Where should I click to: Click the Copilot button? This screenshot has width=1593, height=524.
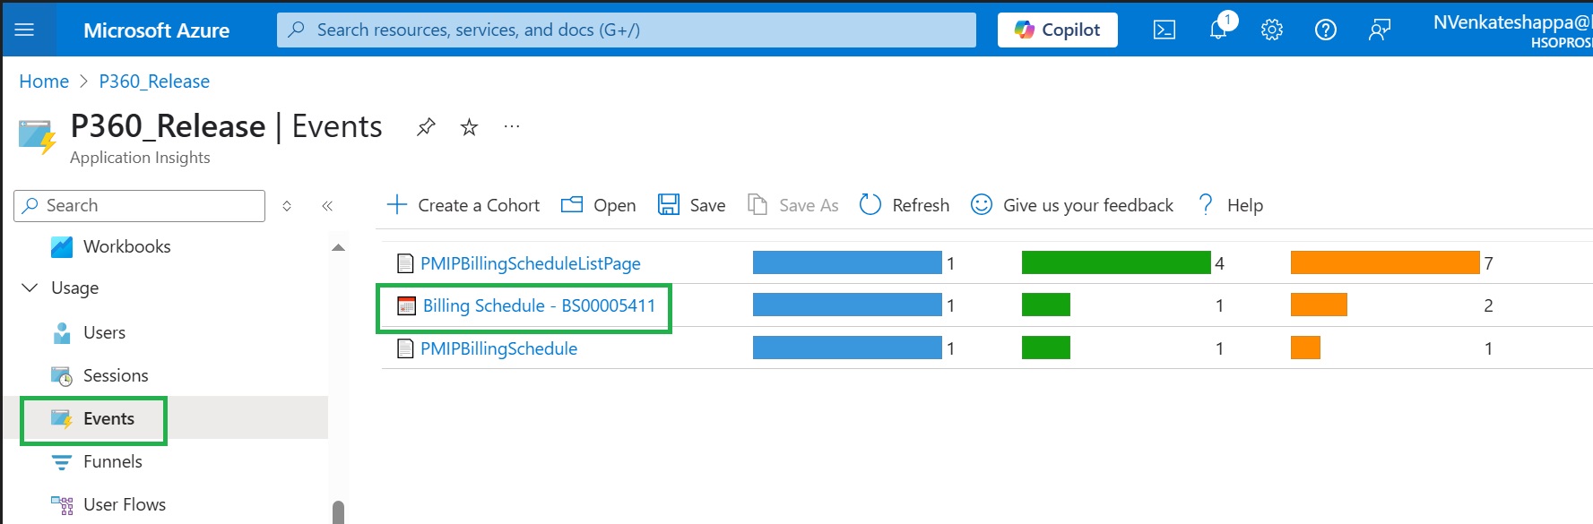click(1057, 30)
